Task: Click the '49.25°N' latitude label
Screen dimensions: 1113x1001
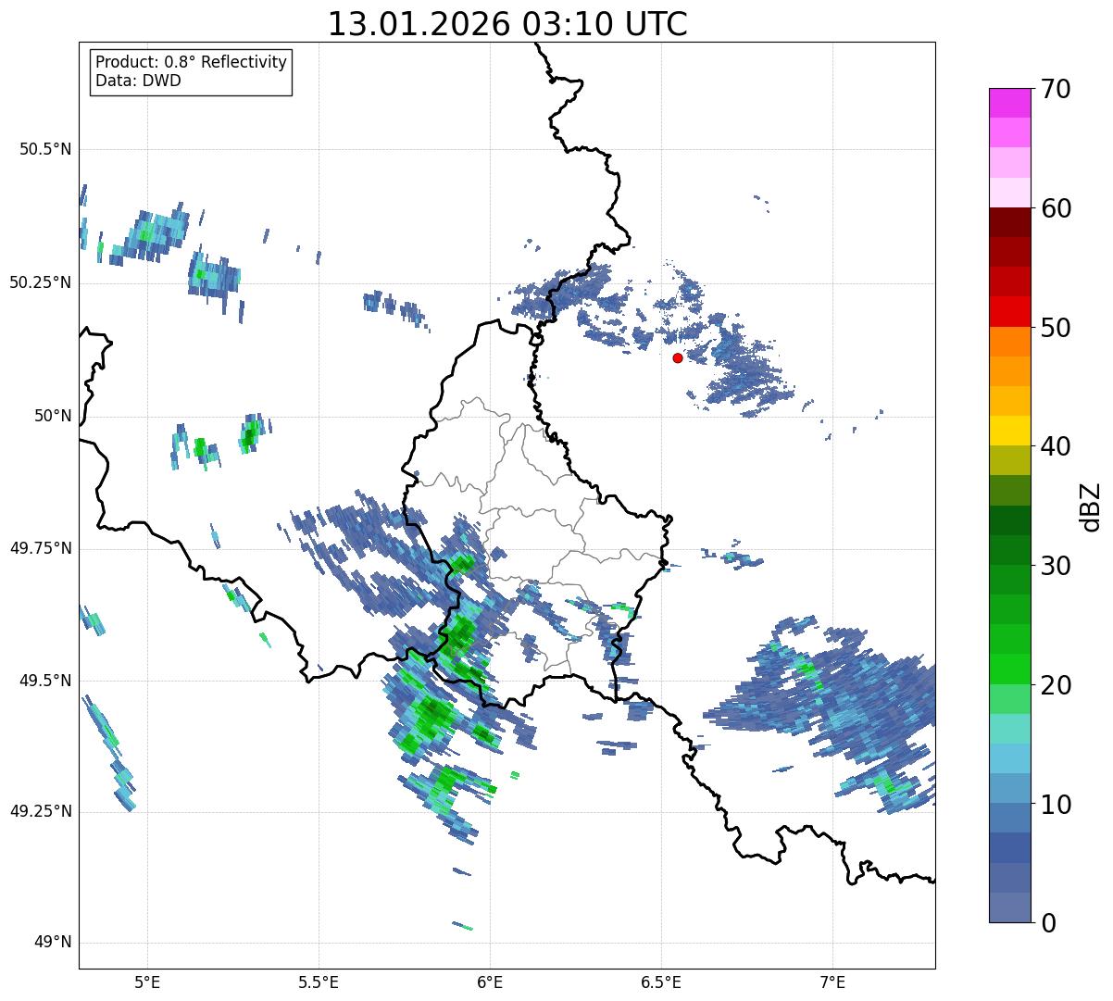Action: [x=41, y=812]
